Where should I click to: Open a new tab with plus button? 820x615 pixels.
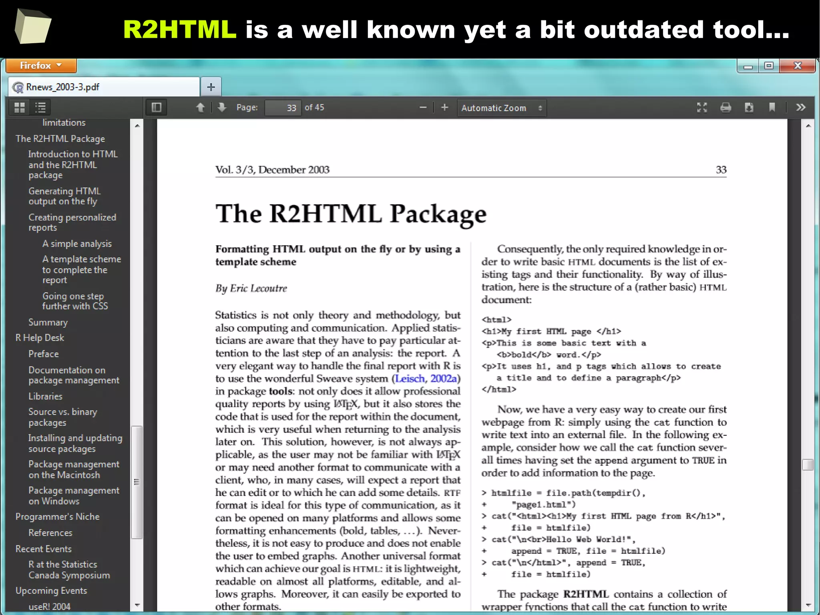[211, 87]
